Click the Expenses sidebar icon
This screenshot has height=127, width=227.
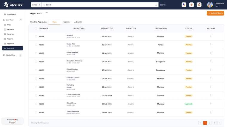point(5,29)
